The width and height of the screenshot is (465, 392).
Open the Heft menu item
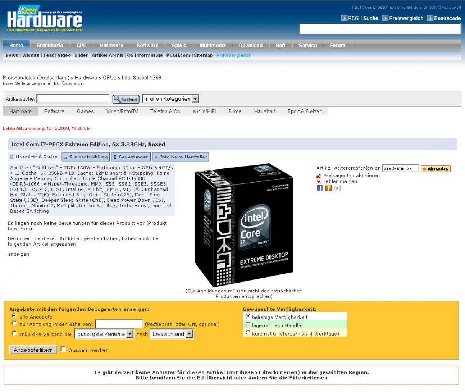281,45
